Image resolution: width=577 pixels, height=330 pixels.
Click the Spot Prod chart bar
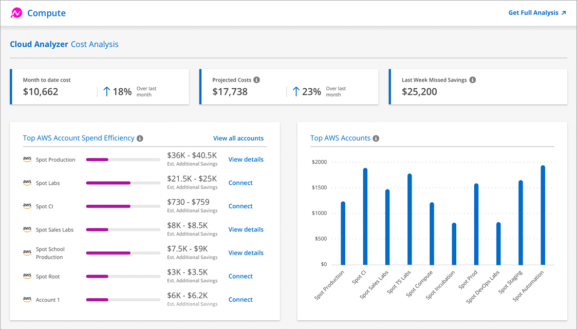(x=476, y=224)
